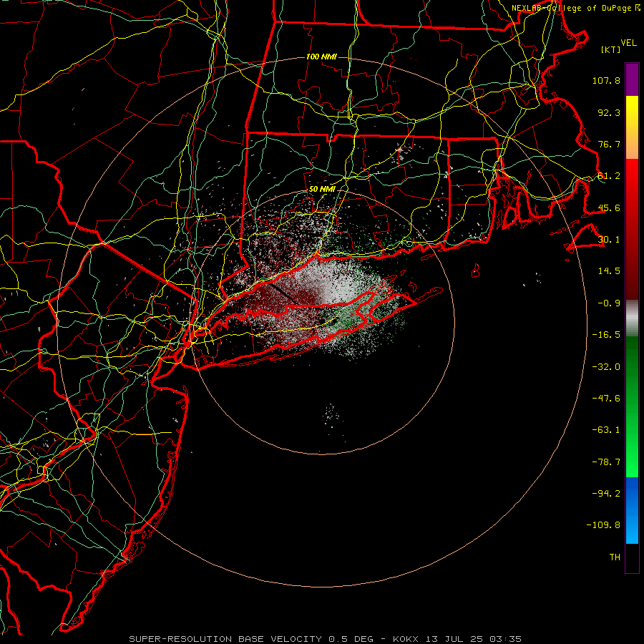The image size is (644, 644).
Task: Select the 30.1 scale value
Action: tap(609, 240)
